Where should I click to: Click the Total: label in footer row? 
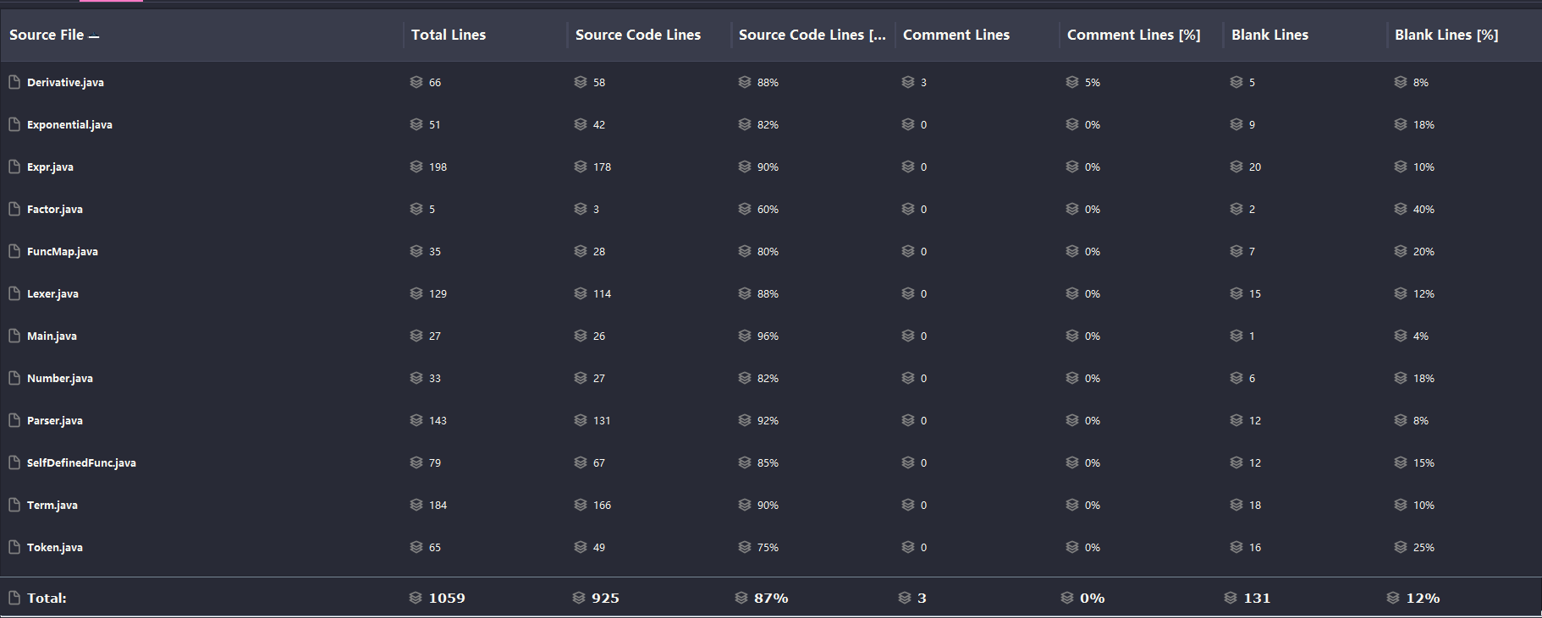(47, 598)
